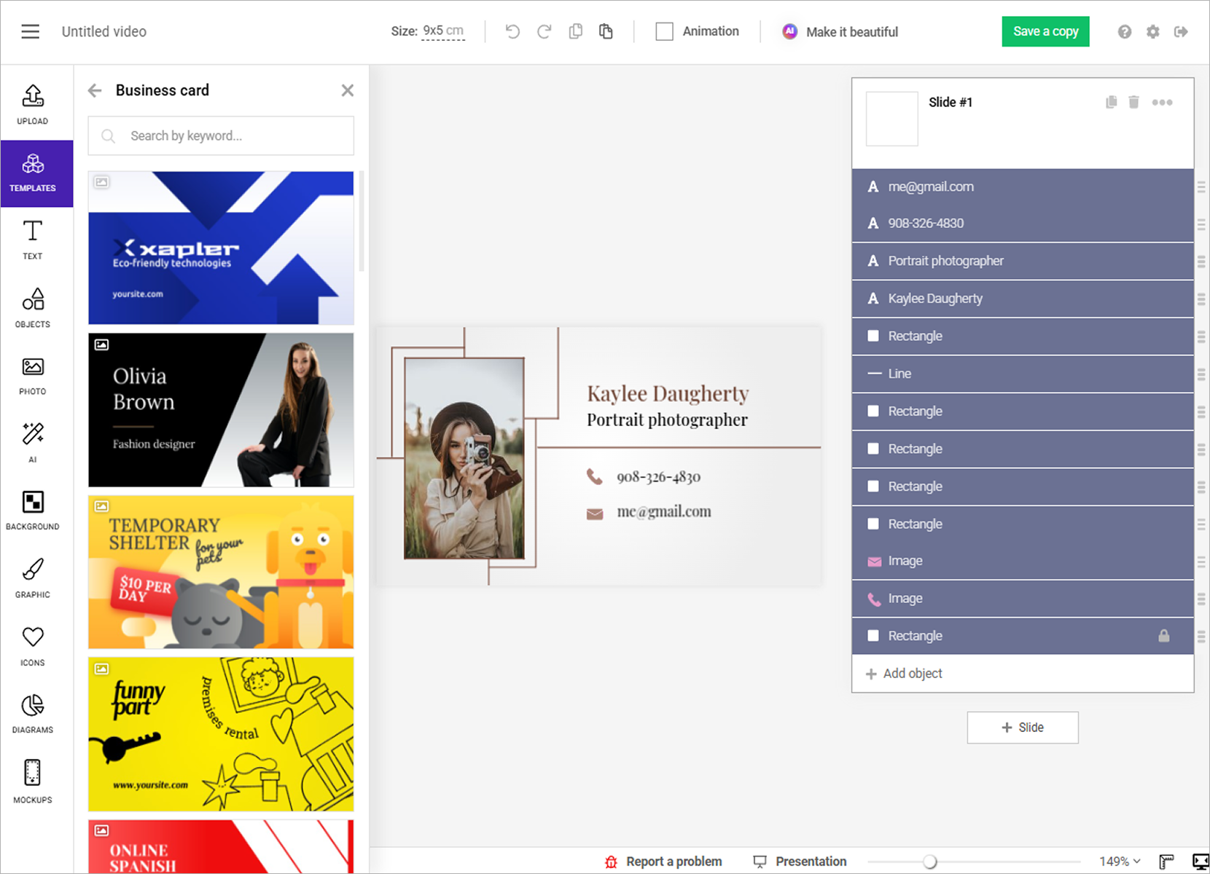Viewport: 1210px width, 874px height.
Task: Open Slide #1 more options menu
Action: point(1162,102)
